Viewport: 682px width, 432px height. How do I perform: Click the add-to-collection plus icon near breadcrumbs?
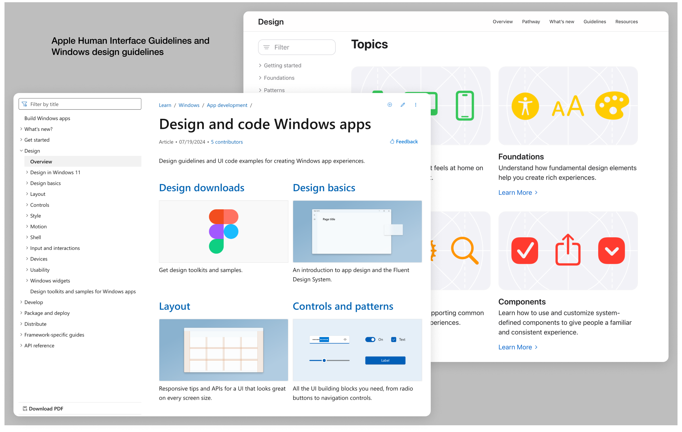click(390, 105)
